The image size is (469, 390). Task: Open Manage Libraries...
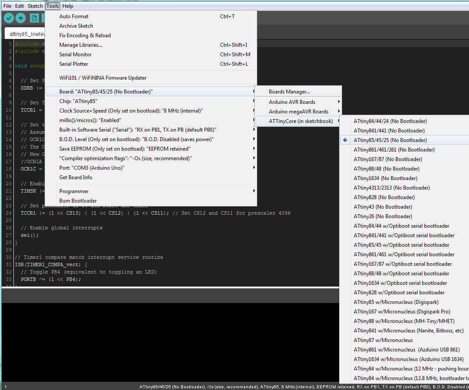point(151,45)
